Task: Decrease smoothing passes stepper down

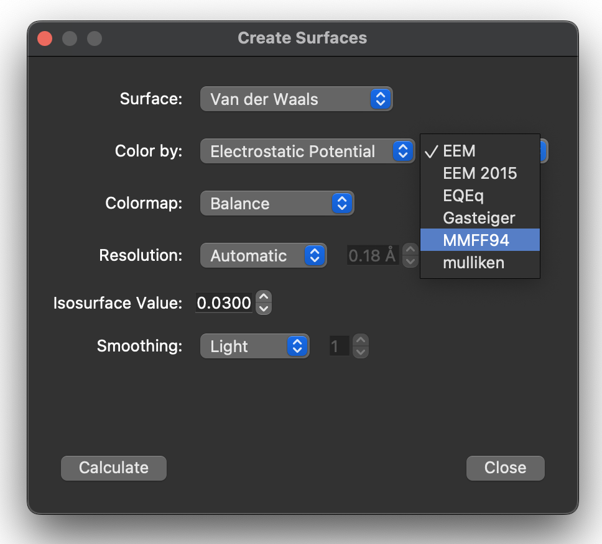Action: (361, 352)
